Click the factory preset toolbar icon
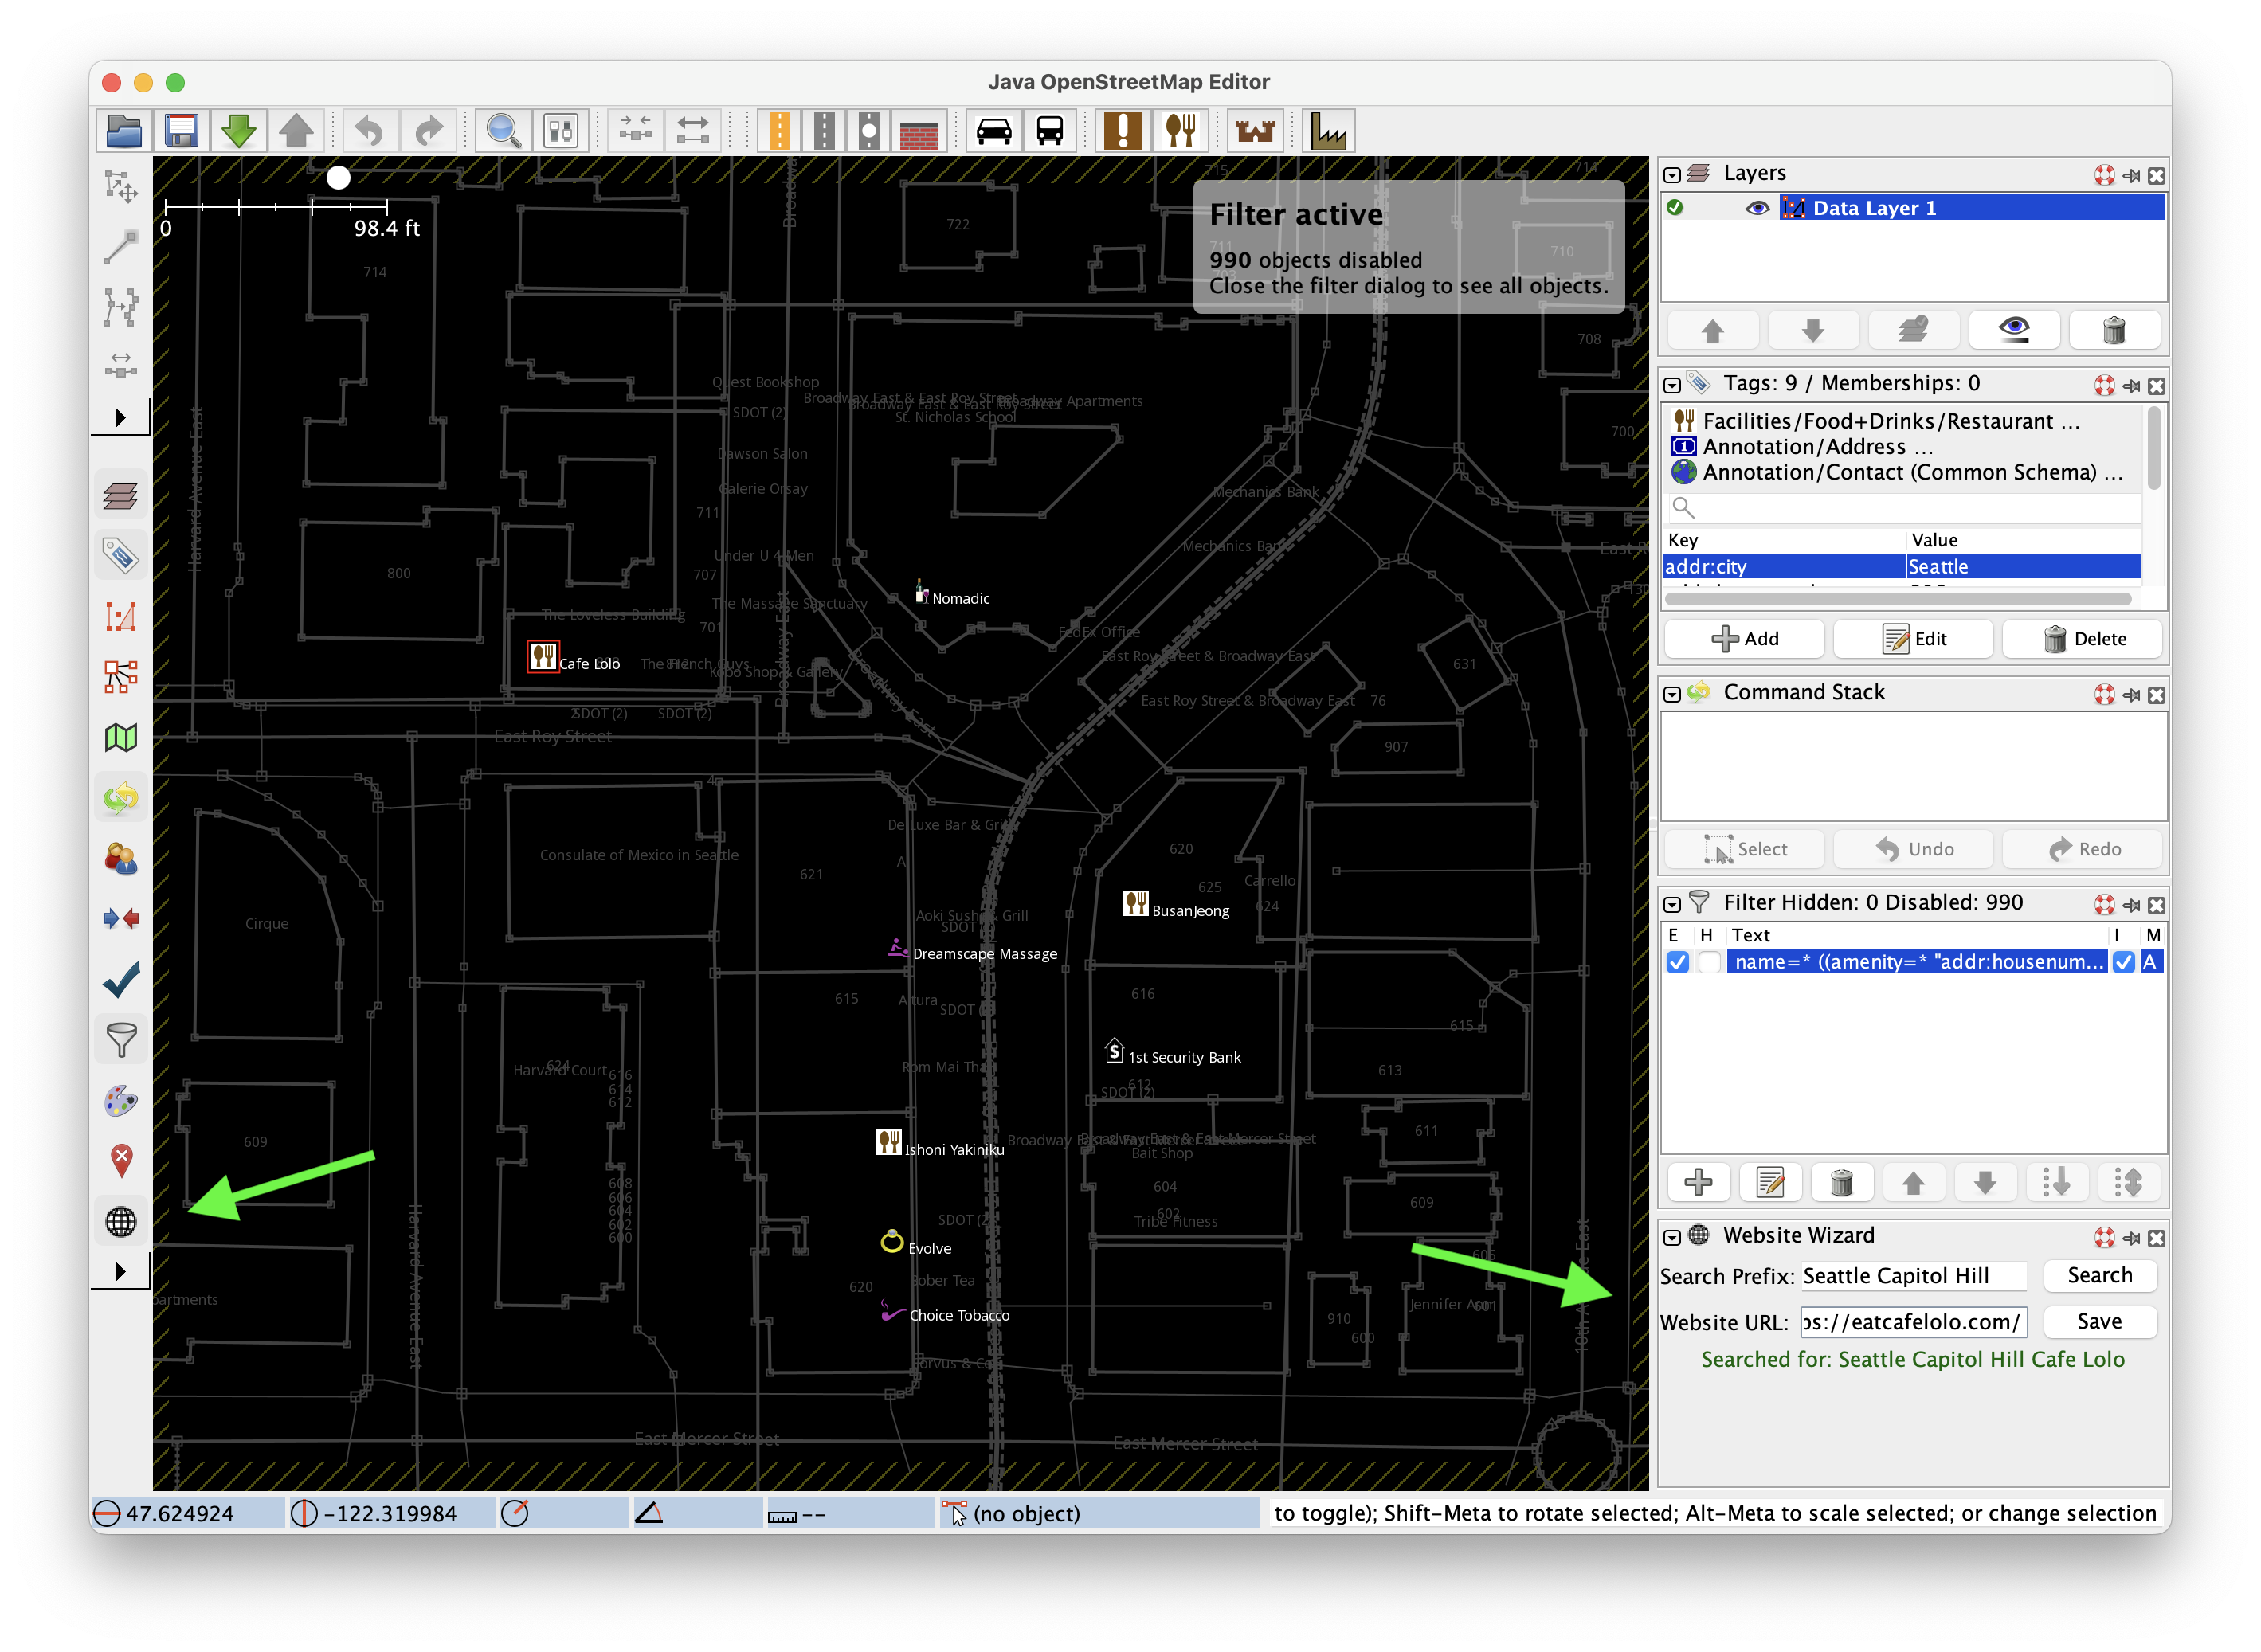2261x1652 pixels. 1329,131
